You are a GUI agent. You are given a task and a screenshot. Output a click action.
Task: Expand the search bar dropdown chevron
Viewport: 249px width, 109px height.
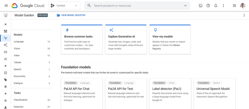coord(185,5)
